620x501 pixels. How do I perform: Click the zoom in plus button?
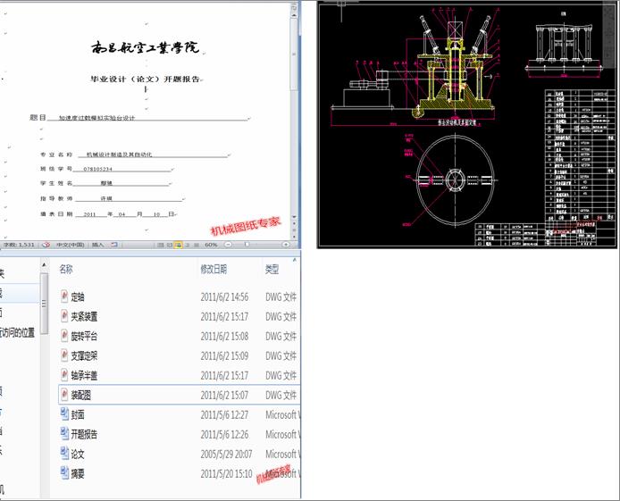point(286,245)
